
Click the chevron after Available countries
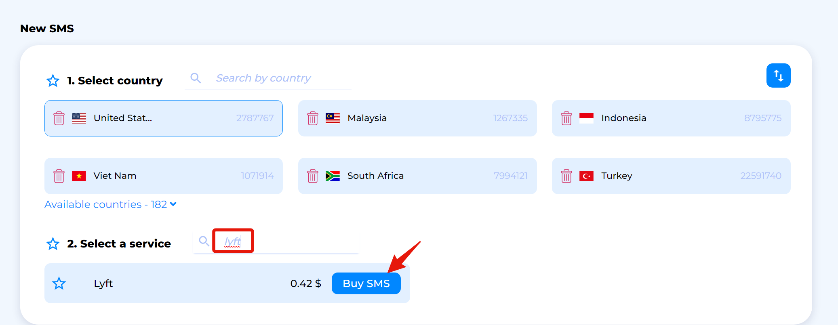pos(173,204)
